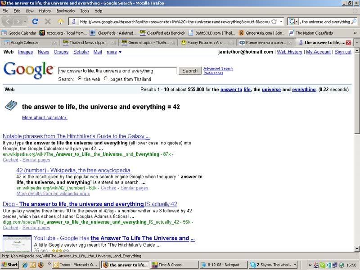Click the Search button
The width and height of the screenshot is (360, 270).
pos(190,71)
